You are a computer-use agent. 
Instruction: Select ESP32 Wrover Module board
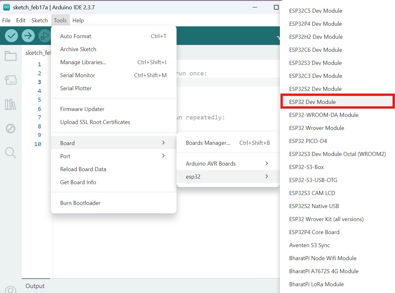coord(337,128)
